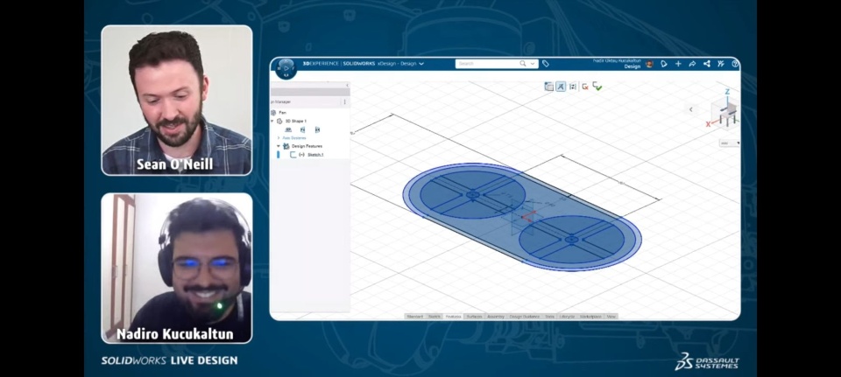Image resolution: width=841 pixels, height=377 pixels.
Task: Collapse the 3D Shape 1 tree node
Action: 272,121
